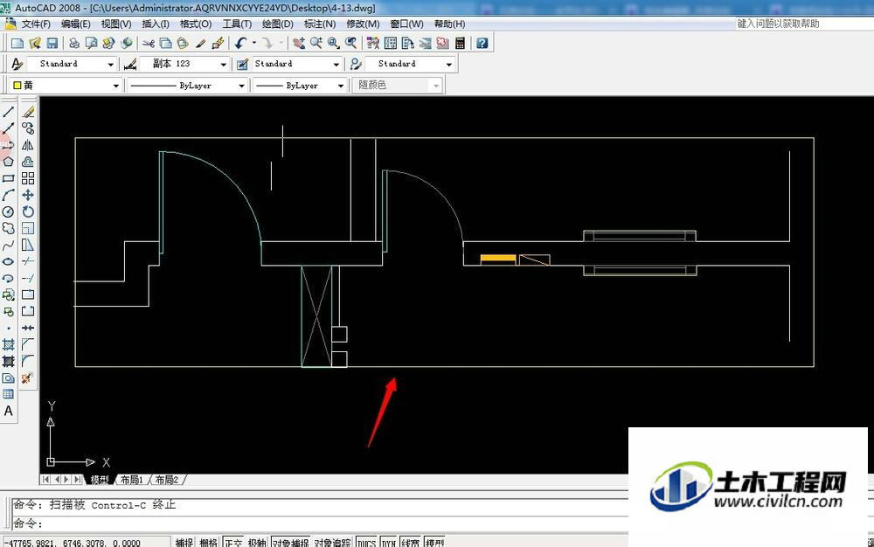Screen dimensions: 874x547
Task: Undo the last action with the arrow icon
Action: coord(241,43)
